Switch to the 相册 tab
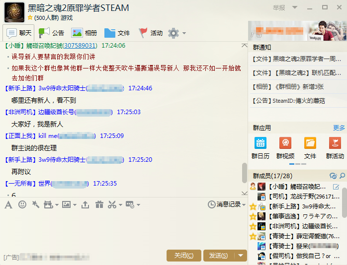347x265 pixels. (x=84, y=33)
